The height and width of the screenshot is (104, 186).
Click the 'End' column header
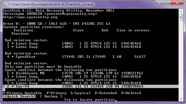[105, 30]
